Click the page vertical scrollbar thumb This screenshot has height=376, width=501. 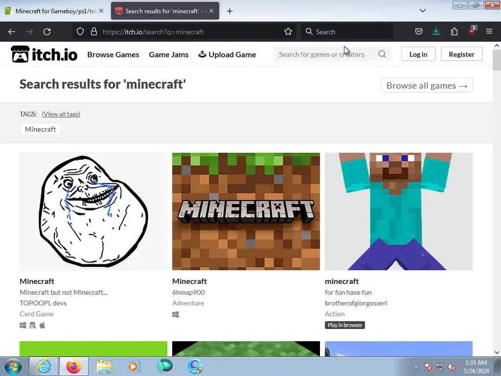497,60
